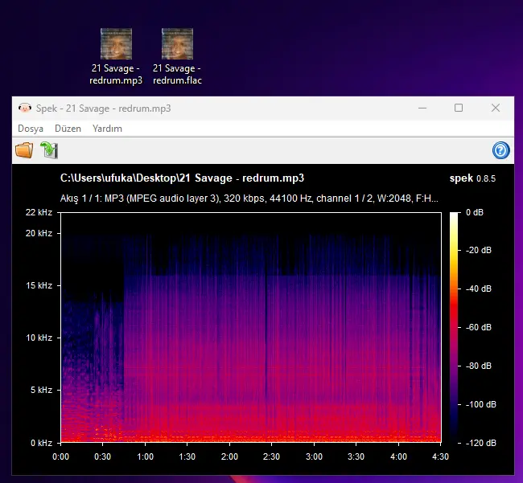The width and height of the screenshot is (523, 483).
Task: Click the 22 kHz frequency axis label
Action: pyautogui.click(x=39, y=212)
